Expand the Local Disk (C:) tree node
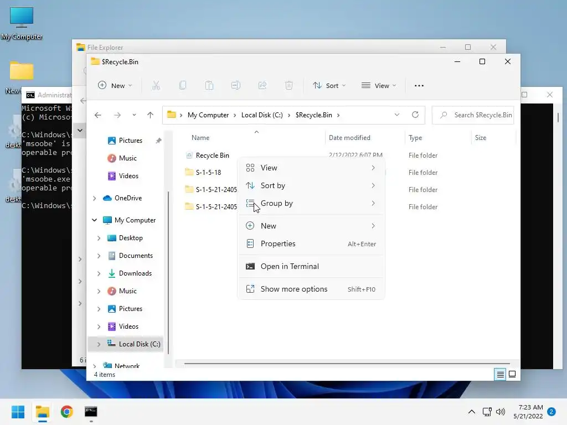This screenshot has width=567, height=425. pyautogui.click(x=99, y=344)
